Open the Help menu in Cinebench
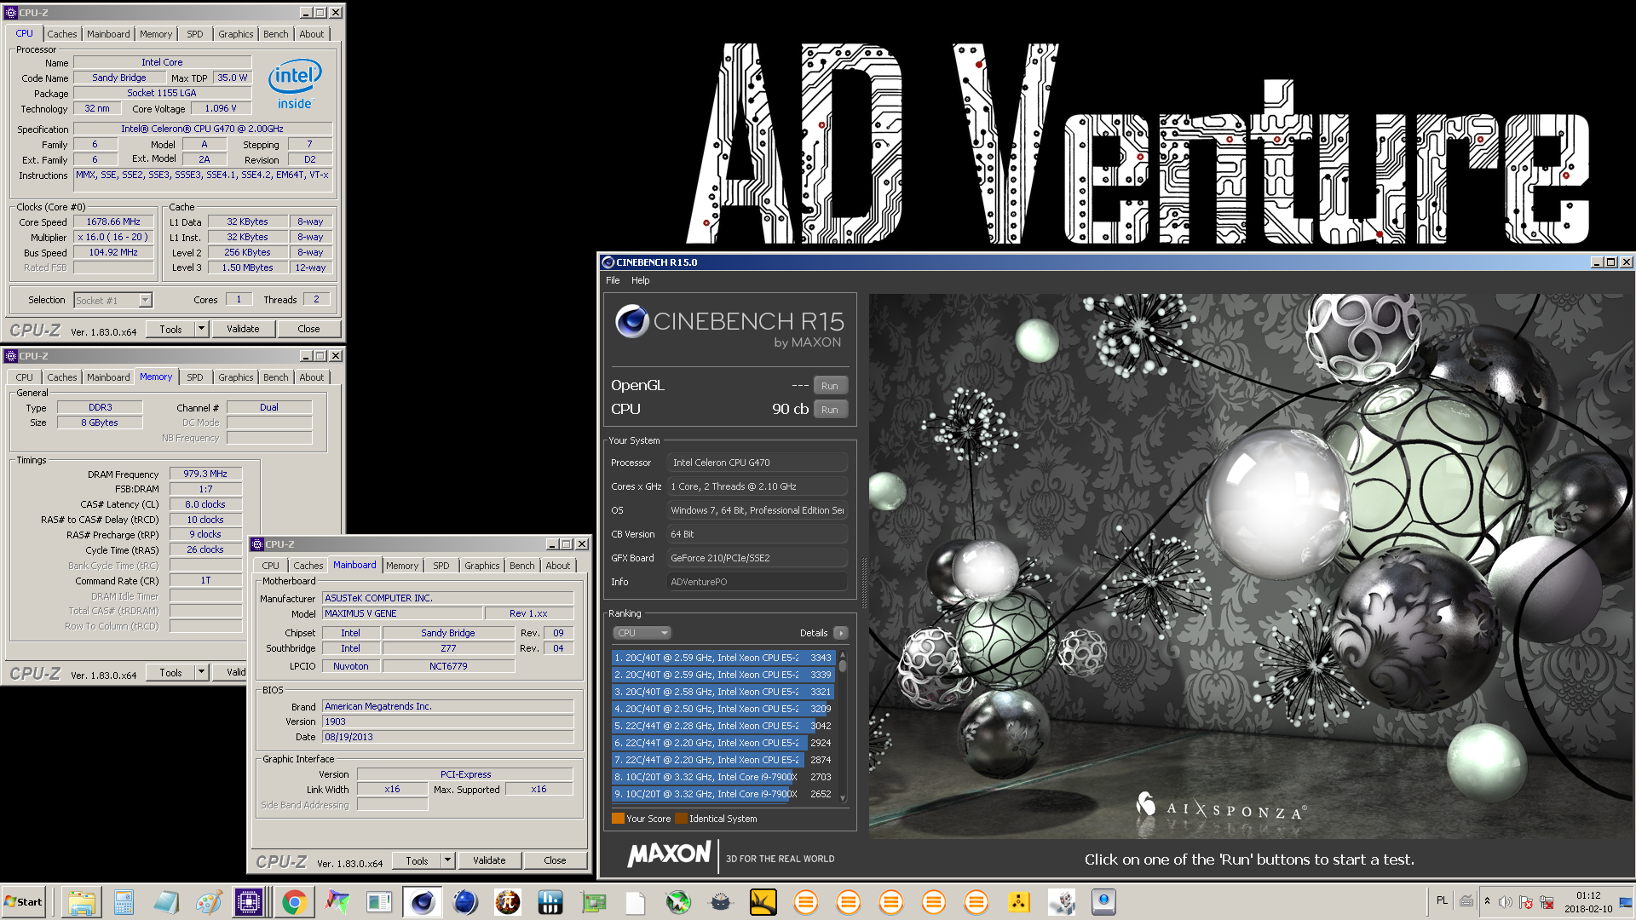1636x920 pixels. click(x=640, y=280)
